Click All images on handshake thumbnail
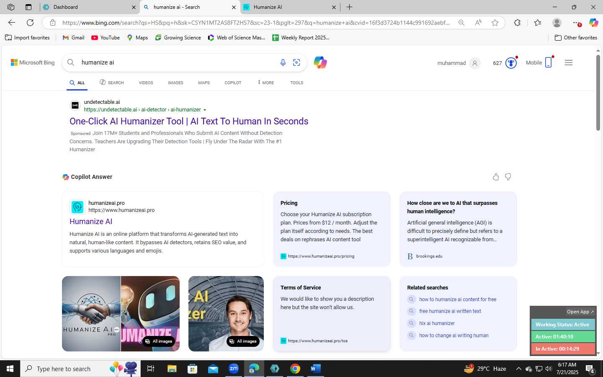 tap(159, 341)
